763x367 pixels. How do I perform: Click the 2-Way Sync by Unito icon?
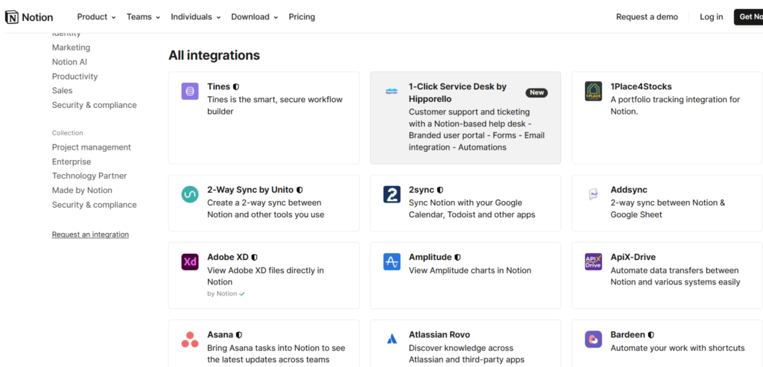click(x=190, y=194)
